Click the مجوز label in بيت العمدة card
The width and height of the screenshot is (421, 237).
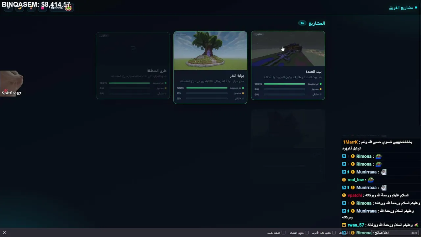coord(315,89)
